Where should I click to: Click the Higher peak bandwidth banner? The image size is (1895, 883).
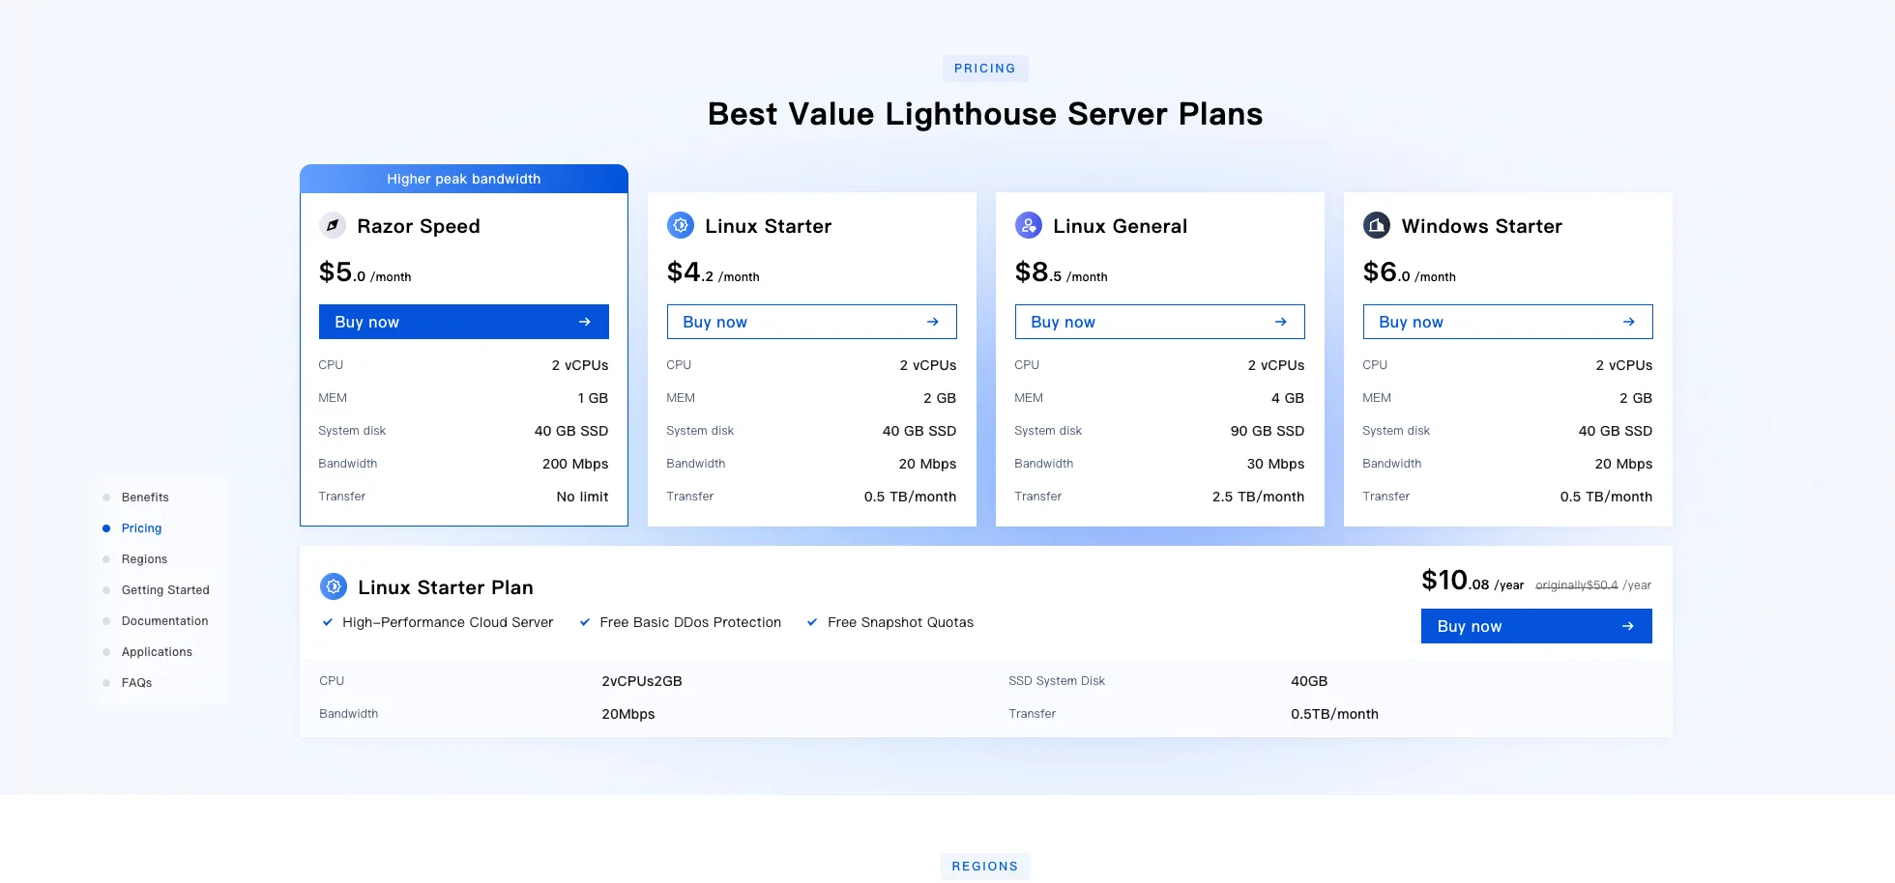[x=464, y=179]
